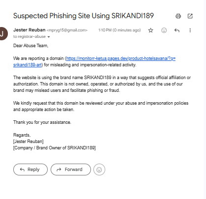206x199 pixels.
Task: Open the three-dot More options menu
Action: point(190,30)
